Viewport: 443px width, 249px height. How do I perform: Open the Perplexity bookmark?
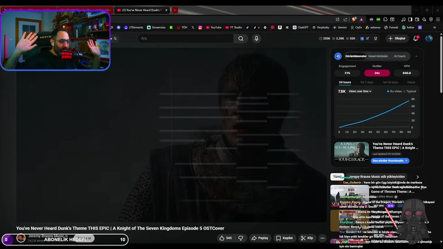[x=320, y=27]
